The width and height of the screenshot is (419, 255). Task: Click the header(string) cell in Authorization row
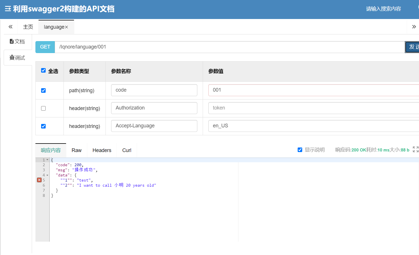point(84,108)
